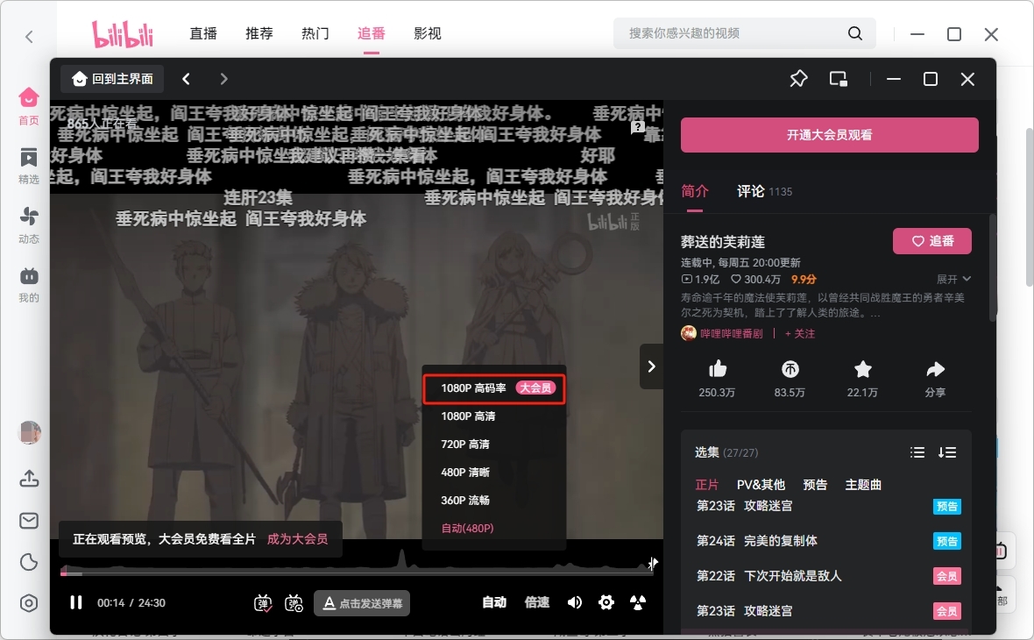Choose 720P 高清 quality option
Viewport: 1034px width, 640px height.
click(x=494, y=444)
